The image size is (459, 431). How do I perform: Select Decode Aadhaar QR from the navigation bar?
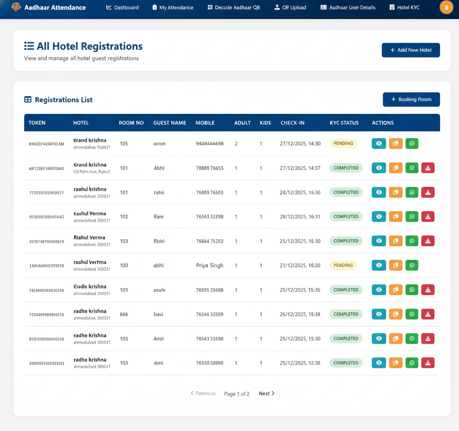(233, 7)
